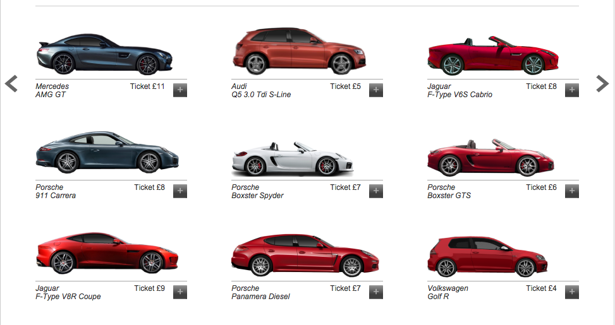
Task: Click the 'Ticket £9' price text
Action: point(149,288)
